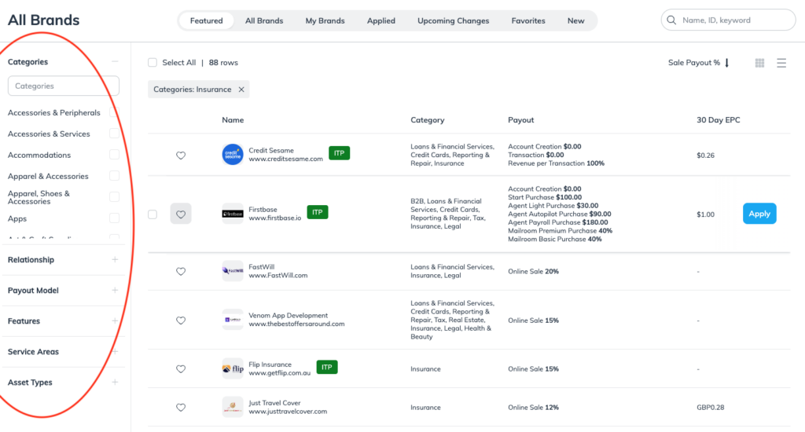The width and height of the screenshot is (805, 432).
Task: Apply to the Firstbase brand
Action: point(759,214)
